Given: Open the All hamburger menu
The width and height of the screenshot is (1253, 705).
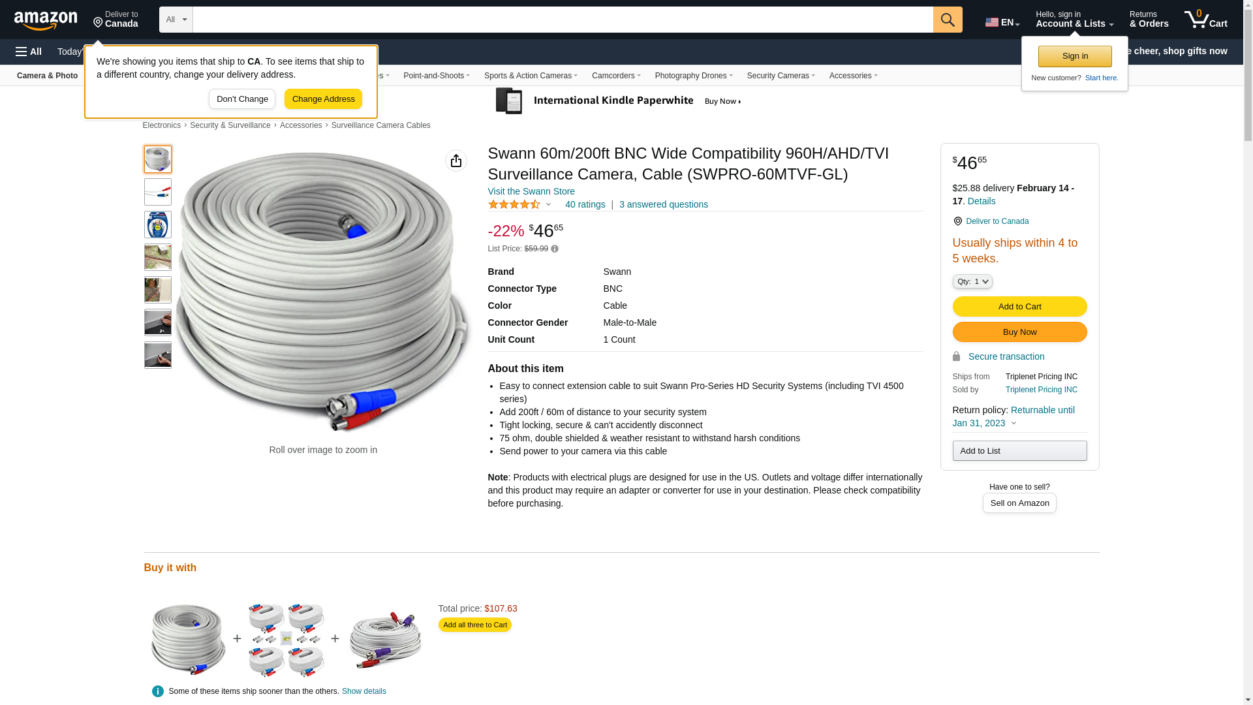Looking at the screenshot, I should click(29, 52).
